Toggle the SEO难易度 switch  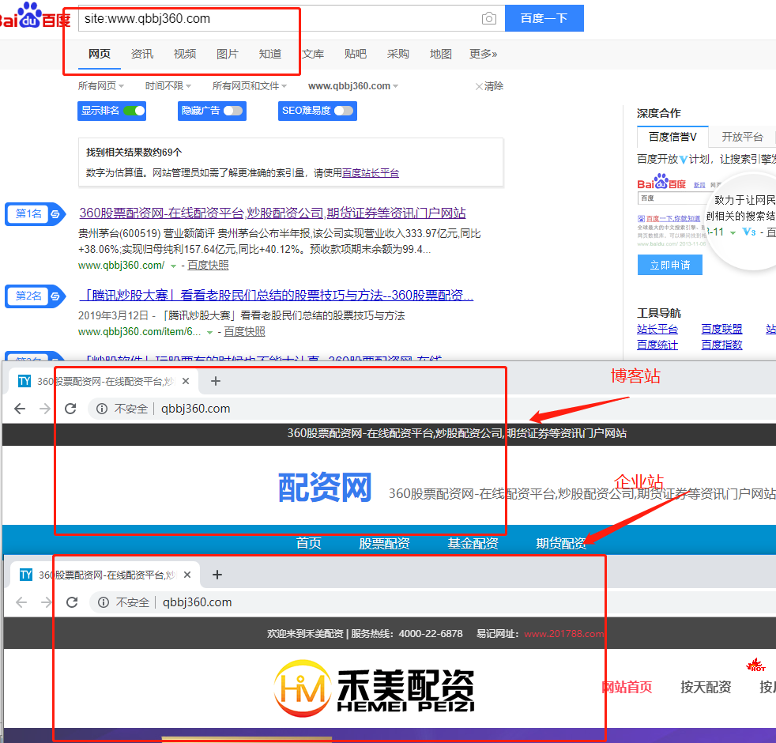(344, 111)
